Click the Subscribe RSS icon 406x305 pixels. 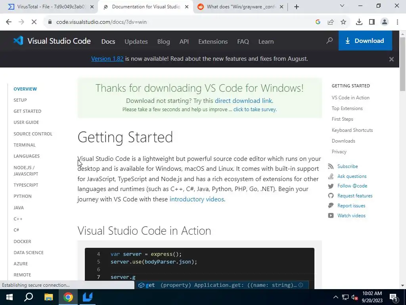(331, 166)
